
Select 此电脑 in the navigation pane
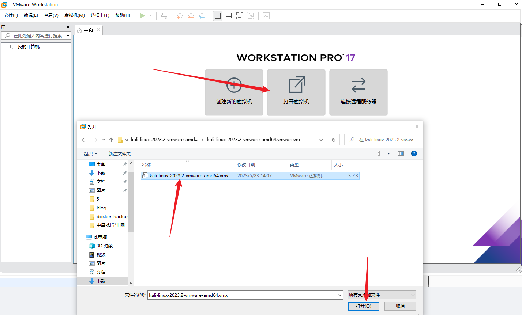(100, 237)
